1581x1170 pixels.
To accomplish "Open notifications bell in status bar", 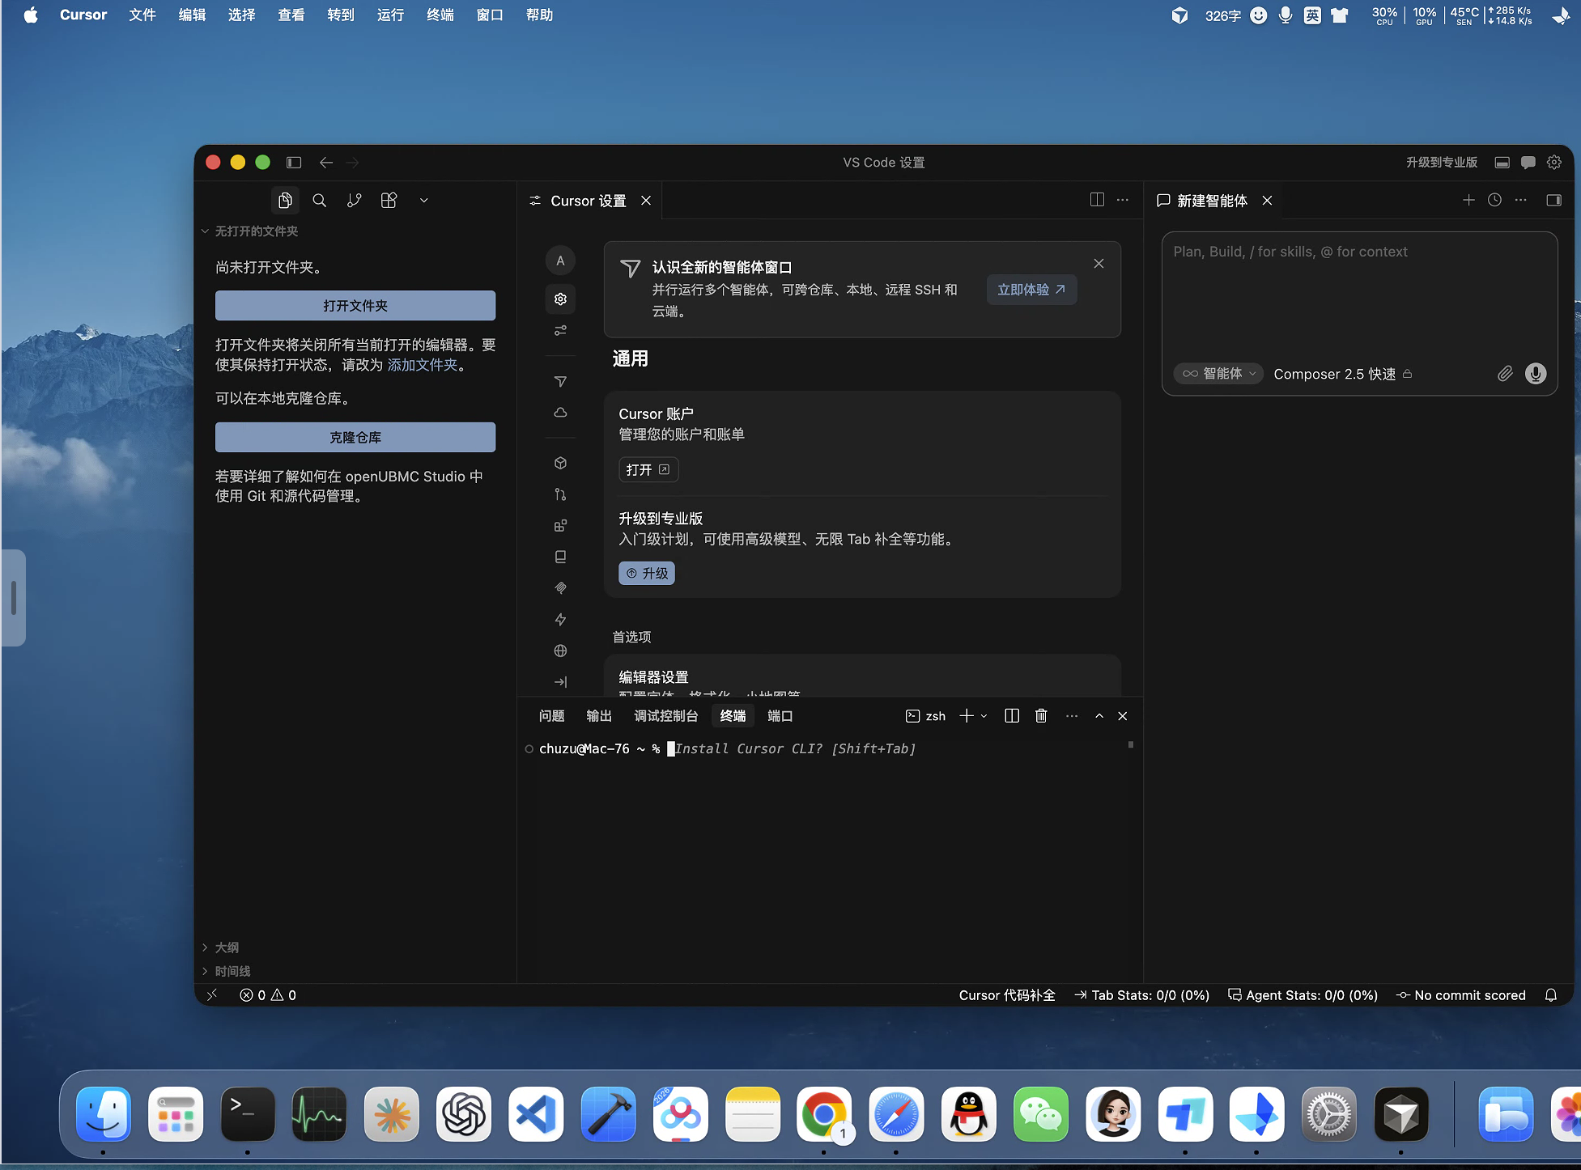I will coord(1551,995).
